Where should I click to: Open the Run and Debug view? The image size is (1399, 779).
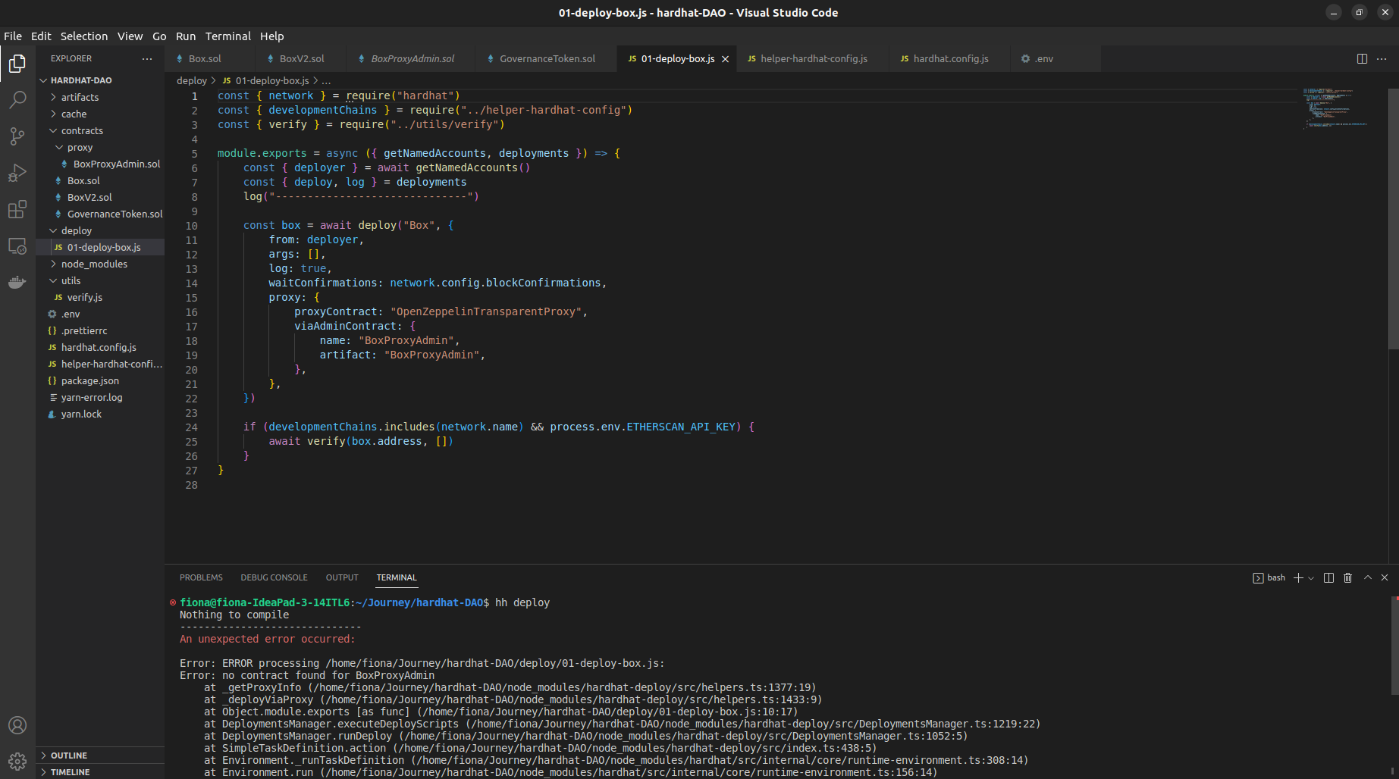(17, 172)
